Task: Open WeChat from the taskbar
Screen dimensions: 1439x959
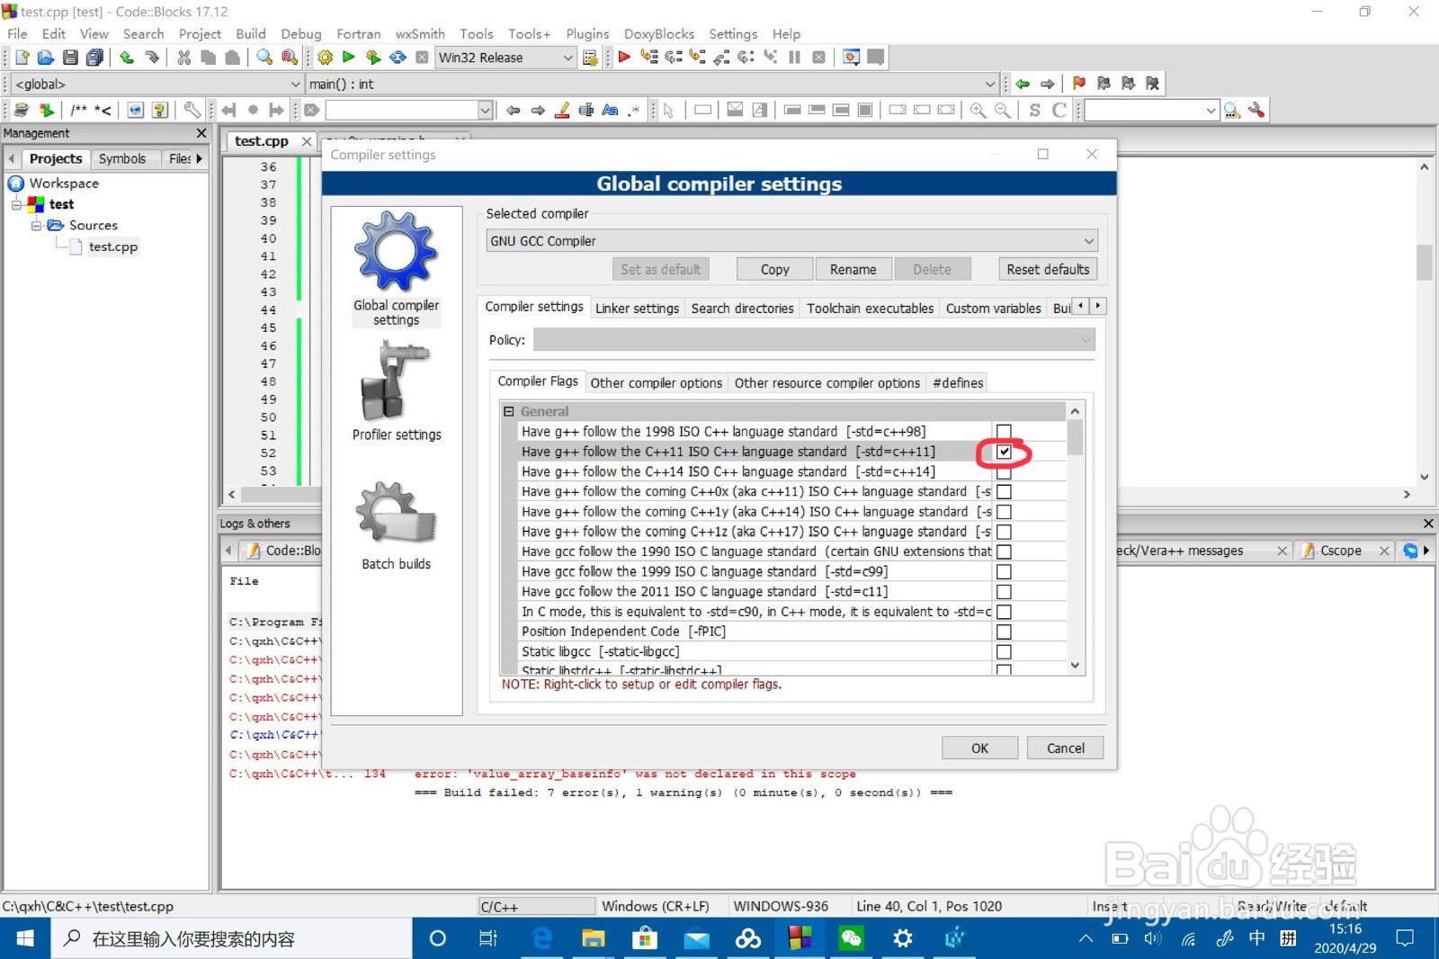Action: [851, 938]
